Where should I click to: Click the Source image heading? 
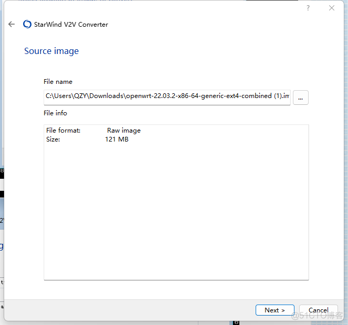(x=51, y=51)
